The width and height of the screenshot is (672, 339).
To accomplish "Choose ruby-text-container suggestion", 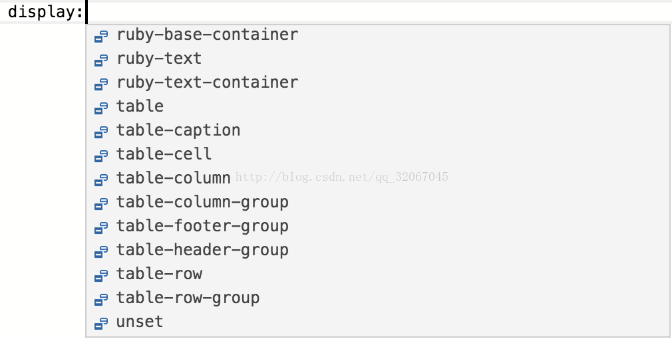I will coord(378,82).
